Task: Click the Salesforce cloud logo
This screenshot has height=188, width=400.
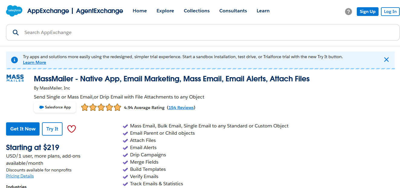Action: pyautogui.click(x=14, y=11)
